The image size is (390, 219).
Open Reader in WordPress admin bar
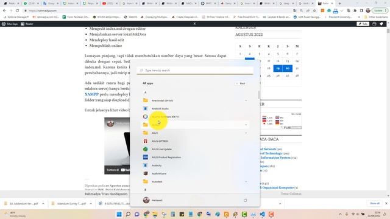point(27,24)
